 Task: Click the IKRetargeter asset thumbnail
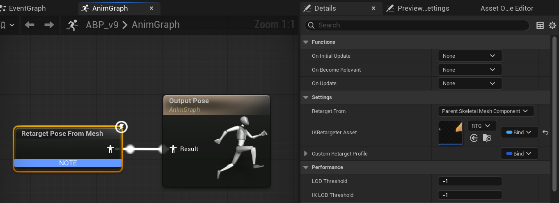pyautogui.click(x=450, y=133)
